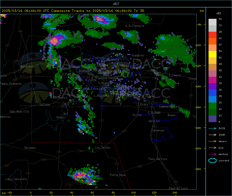
Task: Click the 'L_Malvinas' map label
Action: click(x=102, y=96)
